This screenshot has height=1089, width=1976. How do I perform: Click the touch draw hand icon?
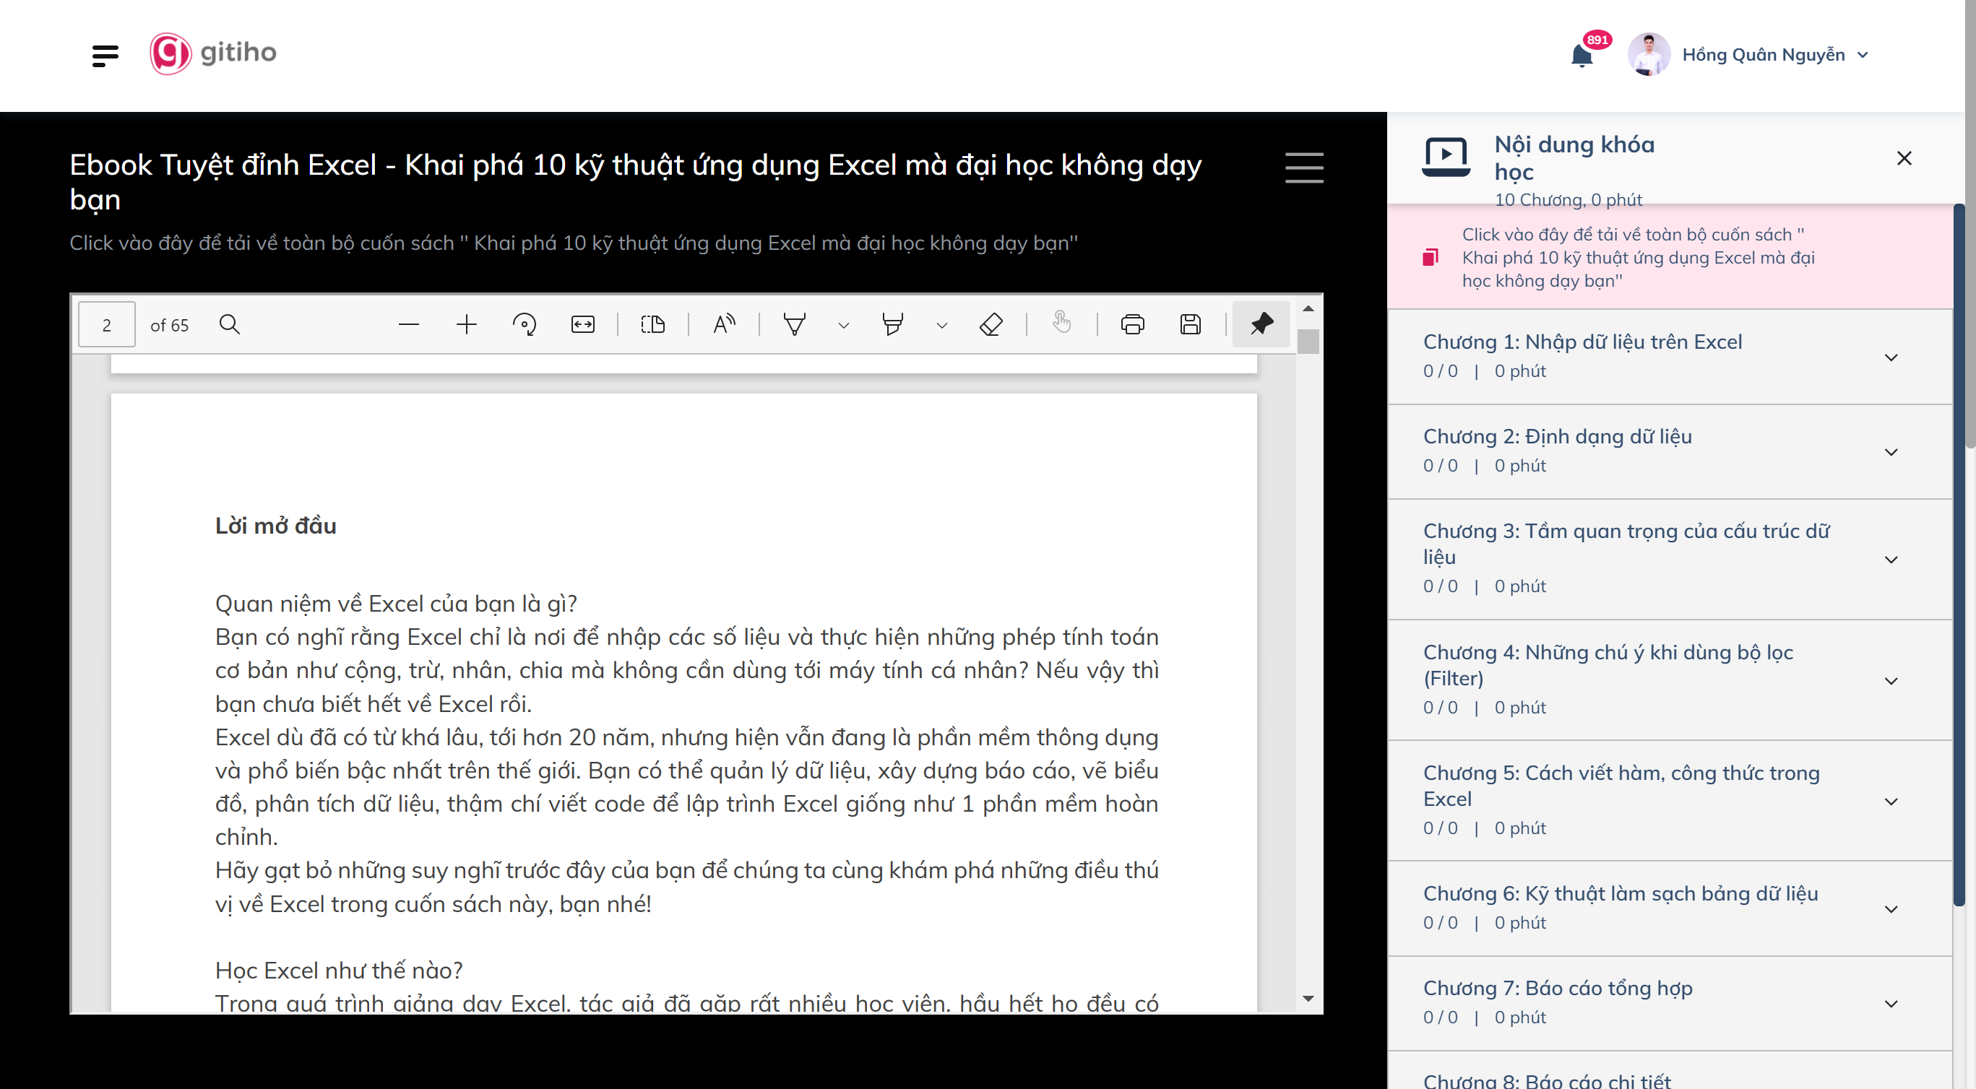(x=1061, y=323)
